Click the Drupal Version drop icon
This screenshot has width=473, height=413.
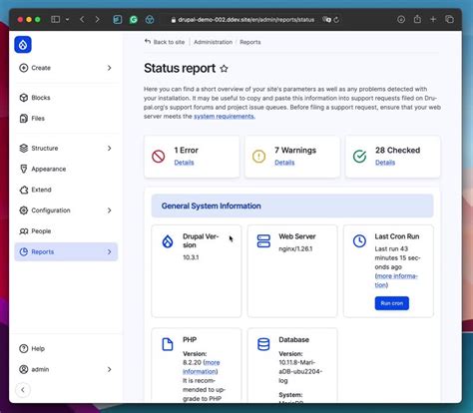168,241
